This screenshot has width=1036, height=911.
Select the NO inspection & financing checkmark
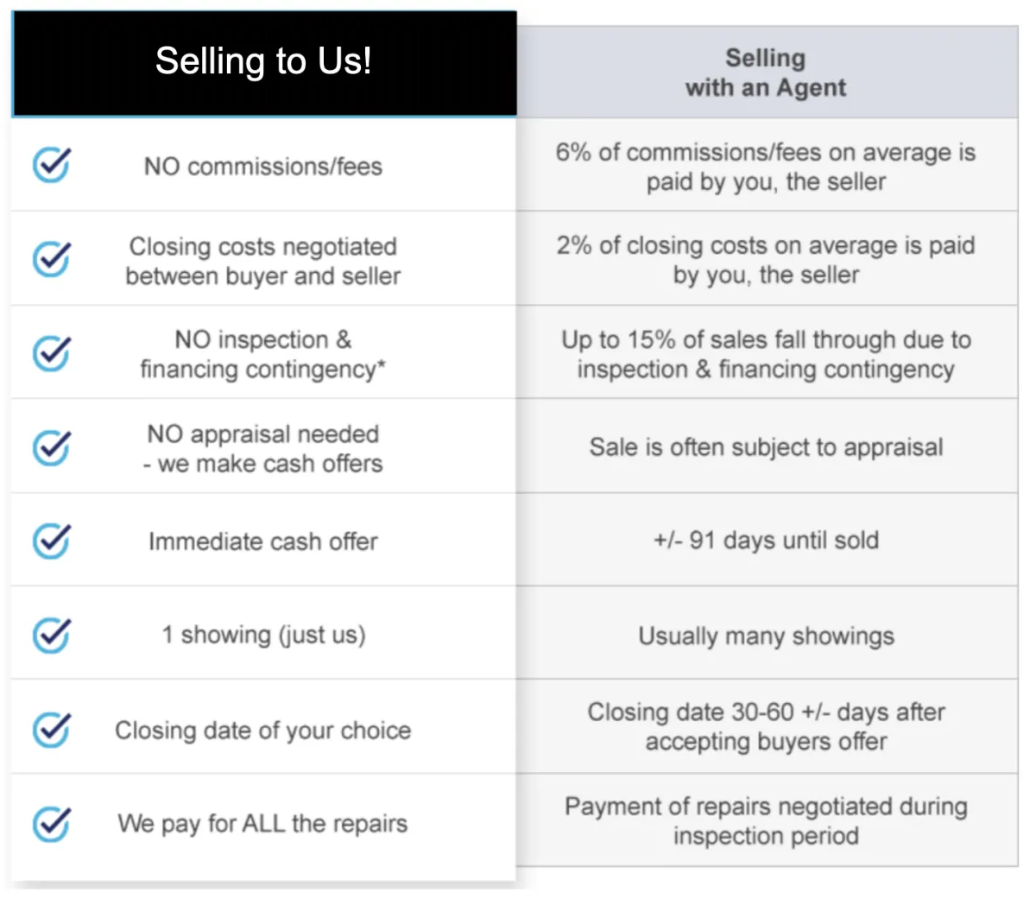pos(52,352)
